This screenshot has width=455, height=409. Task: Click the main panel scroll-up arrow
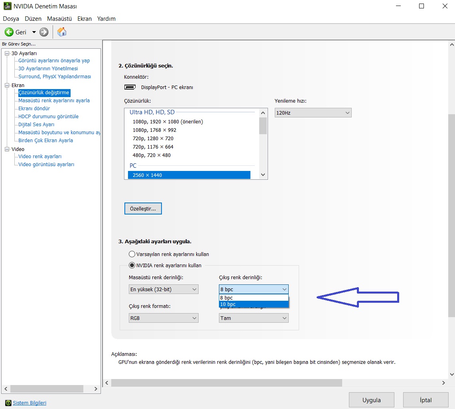point(452,45)
